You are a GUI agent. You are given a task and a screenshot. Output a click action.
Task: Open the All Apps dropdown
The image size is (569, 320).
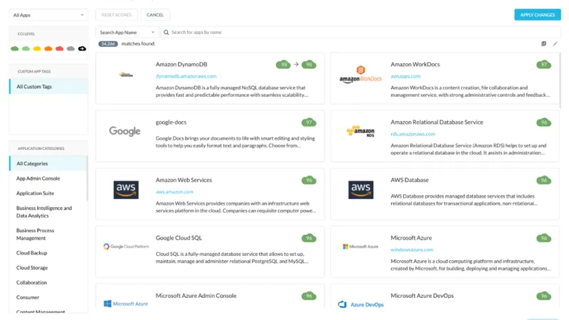coord(48,15)
